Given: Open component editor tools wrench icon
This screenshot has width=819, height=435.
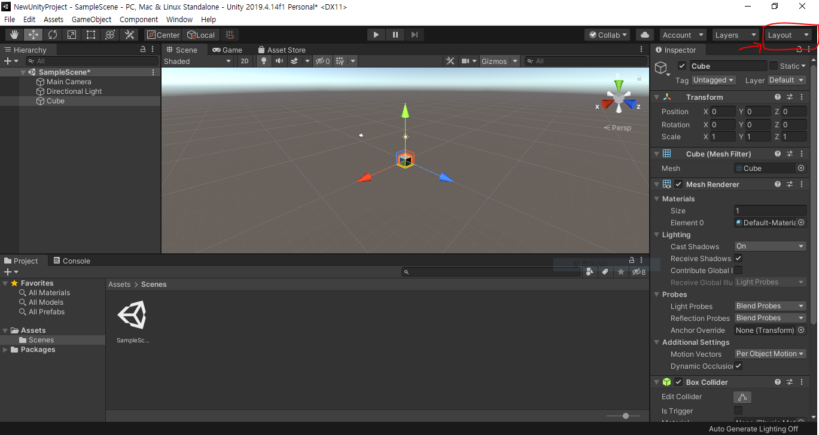Looking at the screenshot, I should pos(451,61).
